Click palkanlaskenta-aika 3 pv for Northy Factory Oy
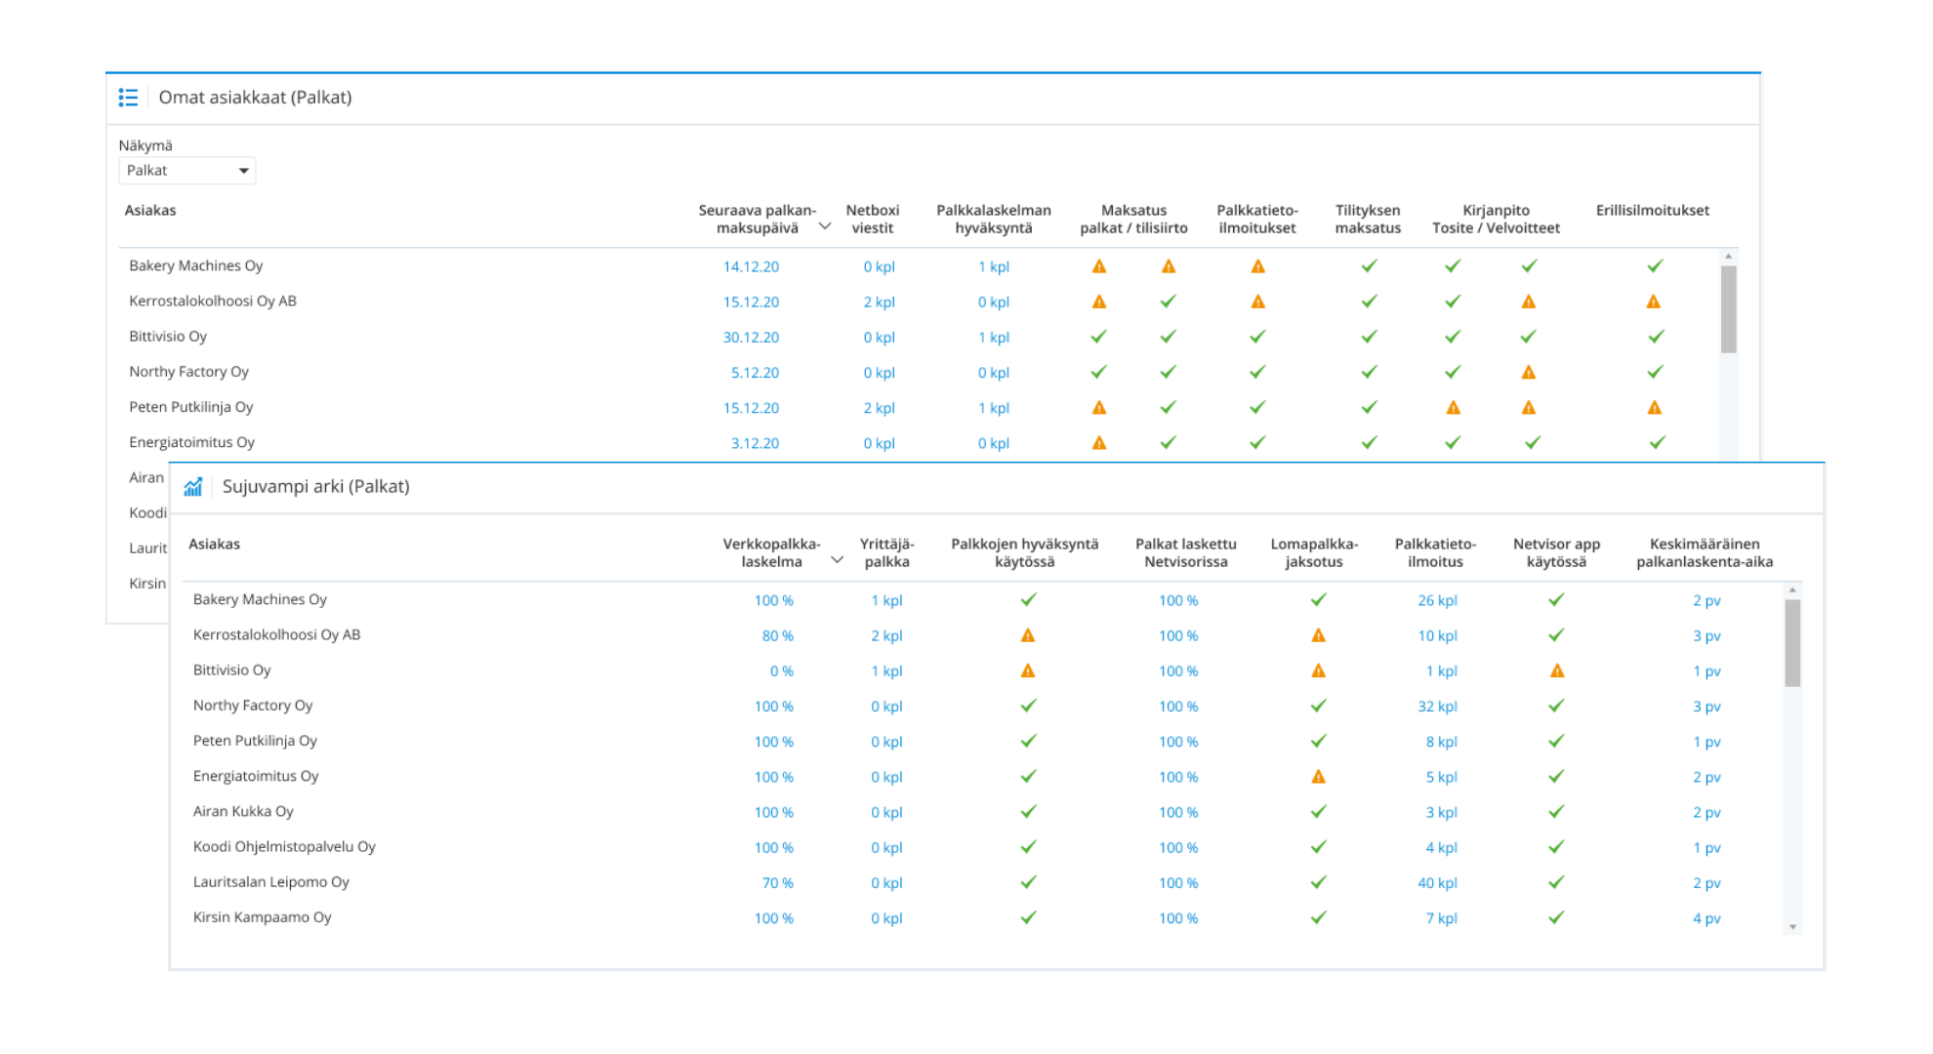Screen dimensions: 1933x1054 coord(1707,707)
